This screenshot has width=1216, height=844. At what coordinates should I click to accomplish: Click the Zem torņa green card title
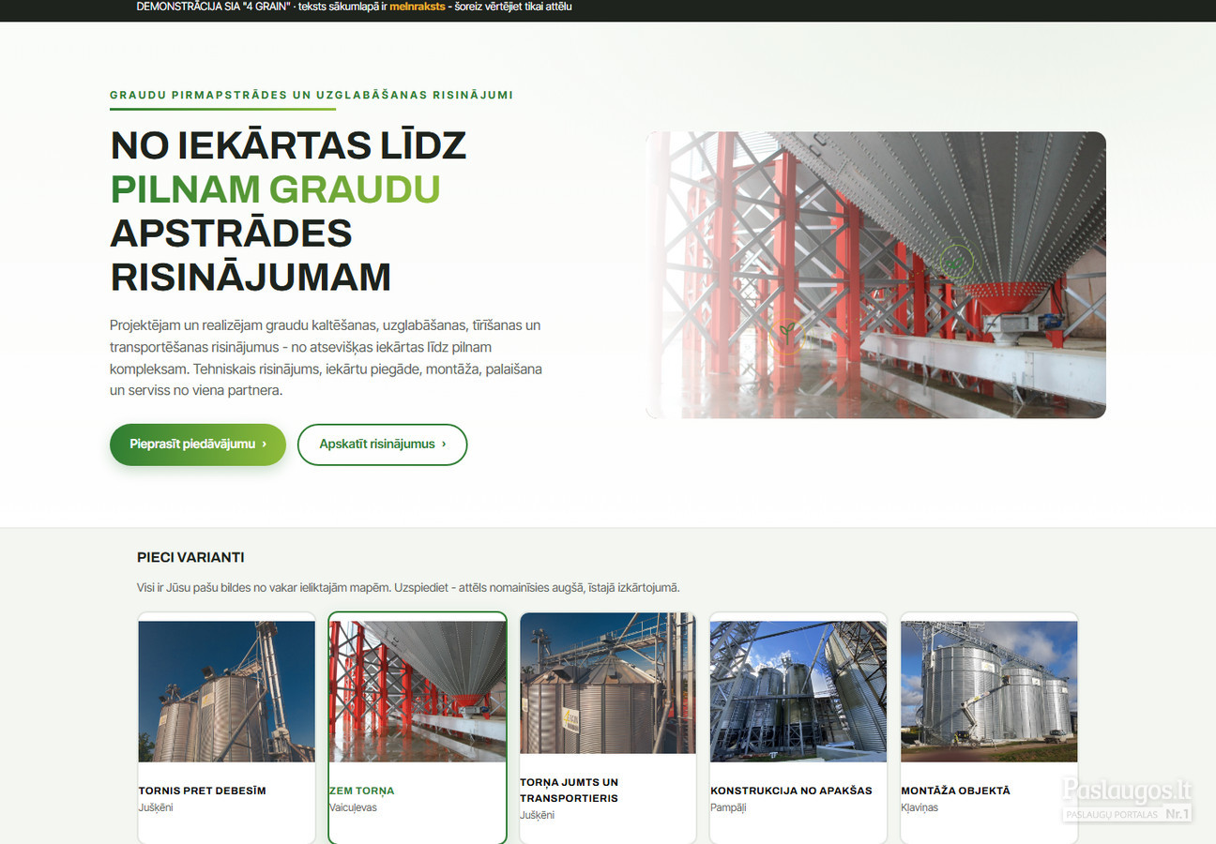click(362, 791)
